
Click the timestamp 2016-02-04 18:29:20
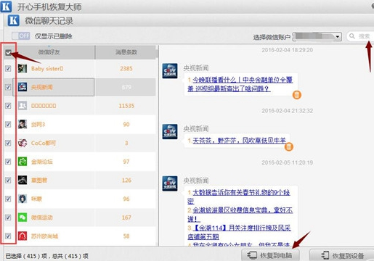[287, 50]
